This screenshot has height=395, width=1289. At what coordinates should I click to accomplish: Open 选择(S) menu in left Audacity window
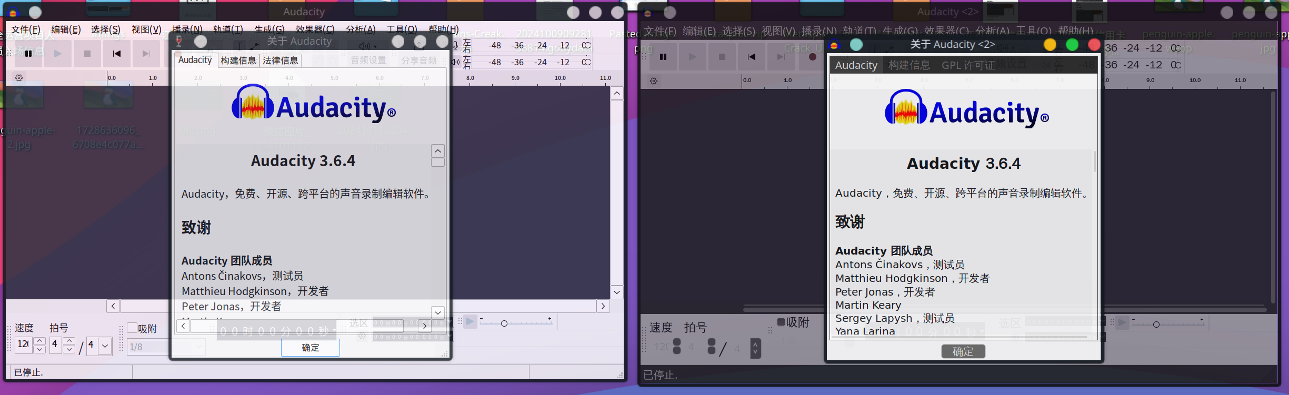106,29
